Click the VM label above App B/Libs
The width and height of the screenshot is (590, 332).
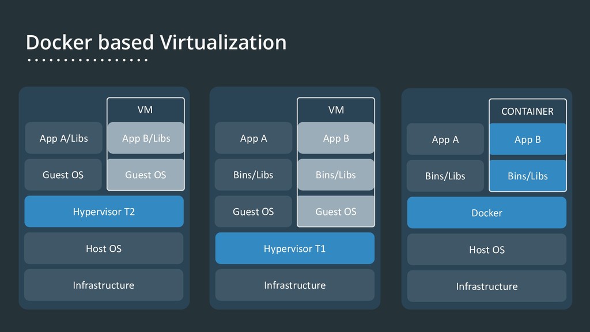click(145, 110)
